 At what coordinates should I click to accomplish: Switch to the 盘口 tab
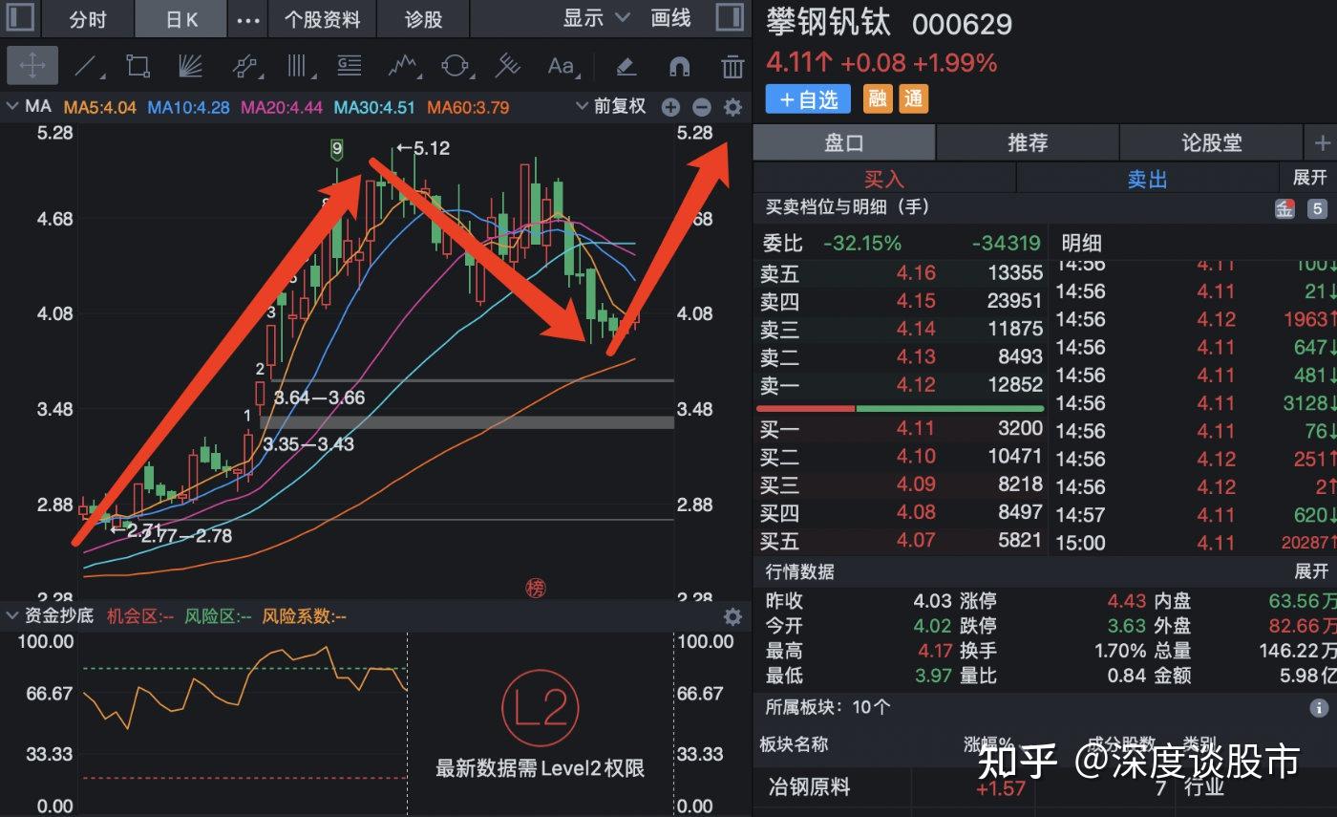(844, 142)
